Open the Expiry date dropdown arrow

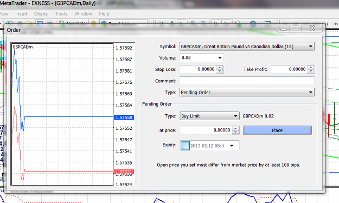(232, 146)
